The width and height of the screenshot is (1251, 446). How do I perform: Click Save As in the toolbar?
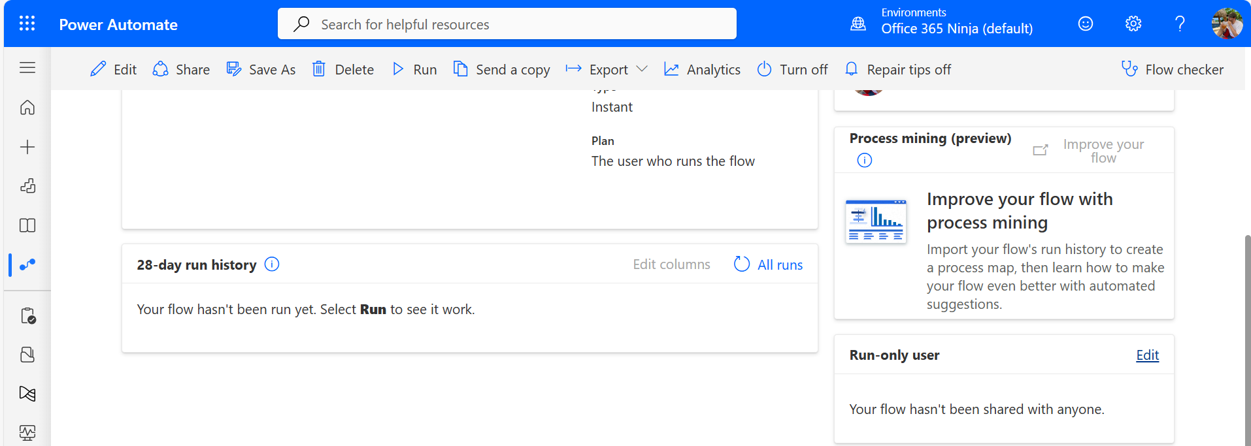pos(261,69)
